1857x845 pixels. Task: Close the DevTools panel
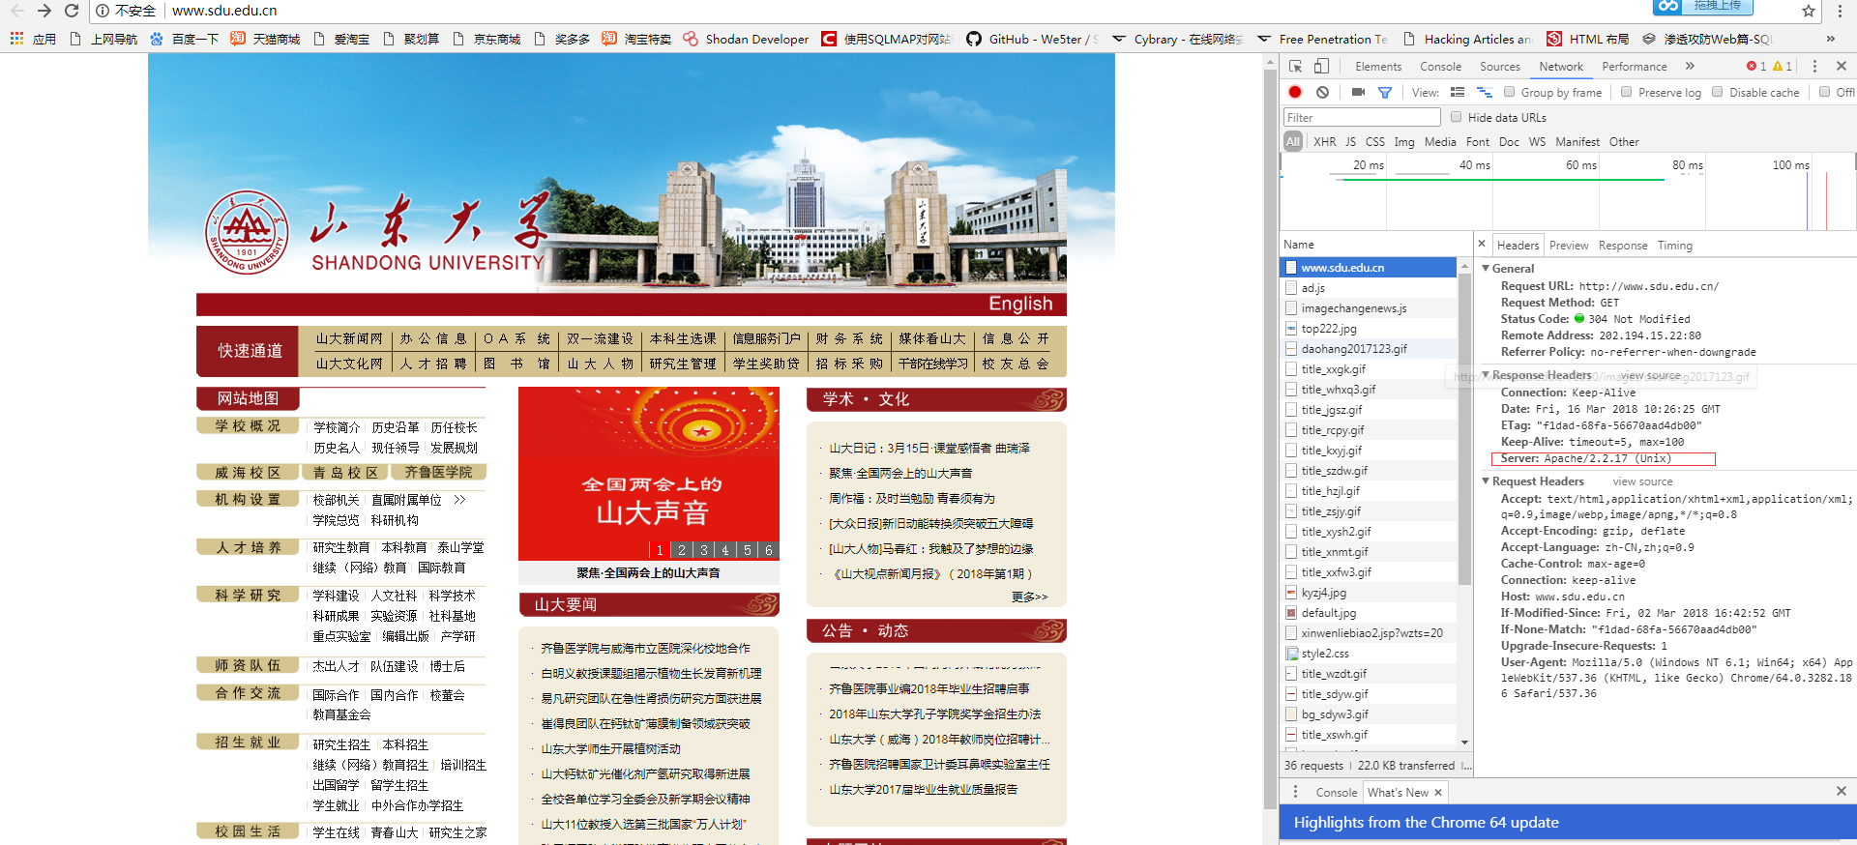pyautogui.click(x=1842, y=66)
